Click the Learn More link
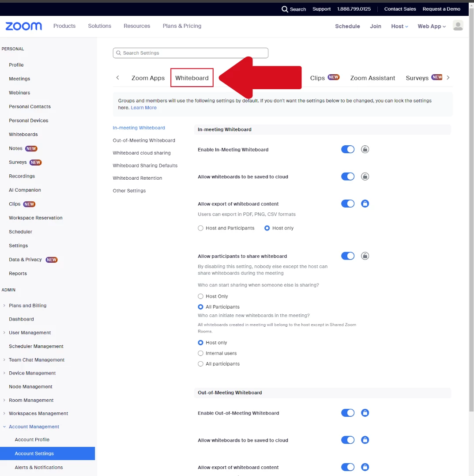 tap(143, 108)
